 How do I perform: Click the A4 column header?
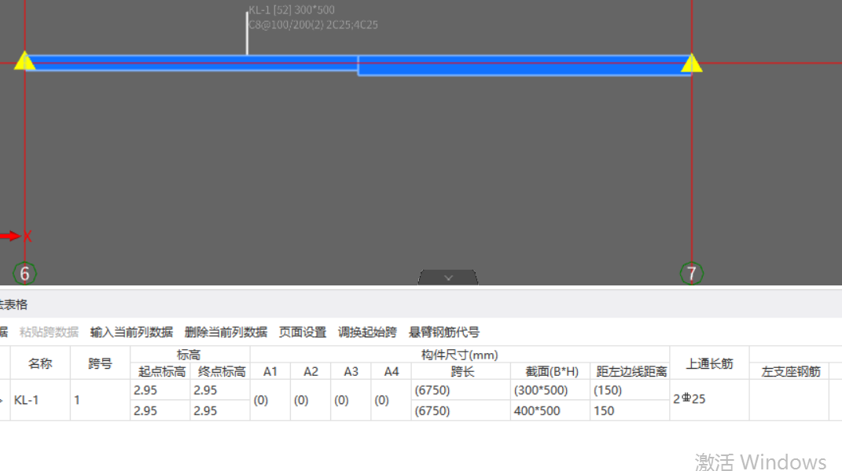(x=391, y=372)
